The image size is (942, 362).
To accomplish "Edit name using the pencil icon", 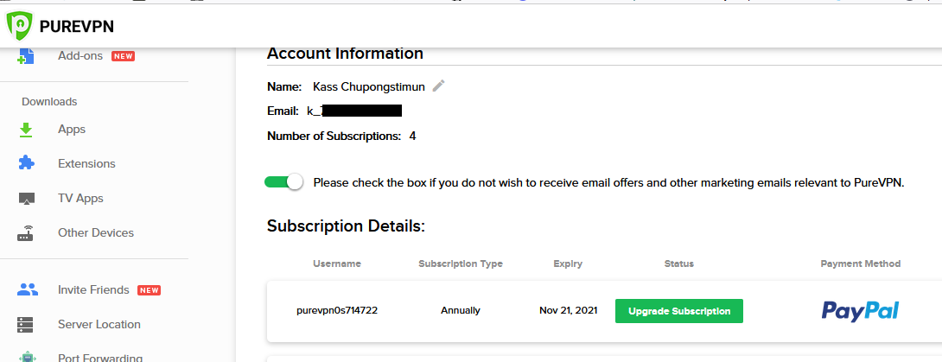I will tap(438, 86).
